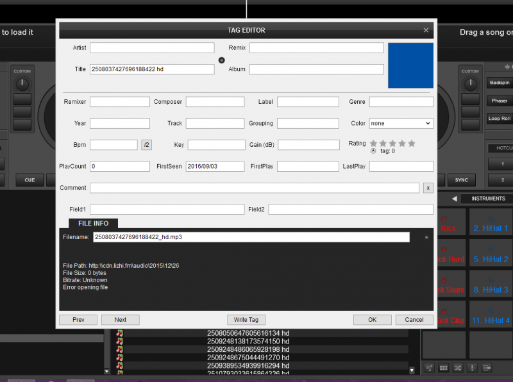Click the small x button beside Comment
The image size is (513, 382).
428,188
